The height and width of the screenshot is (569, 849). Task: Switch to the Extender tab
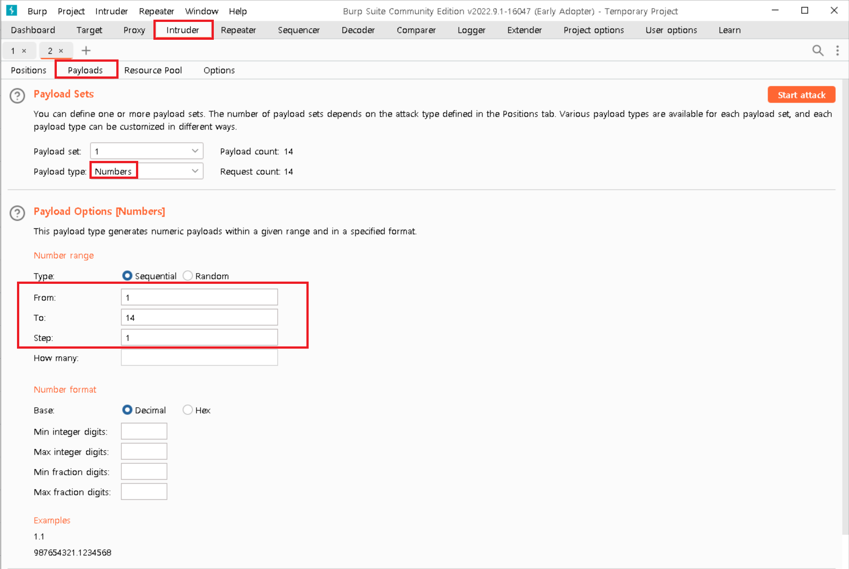coord(524,30)
